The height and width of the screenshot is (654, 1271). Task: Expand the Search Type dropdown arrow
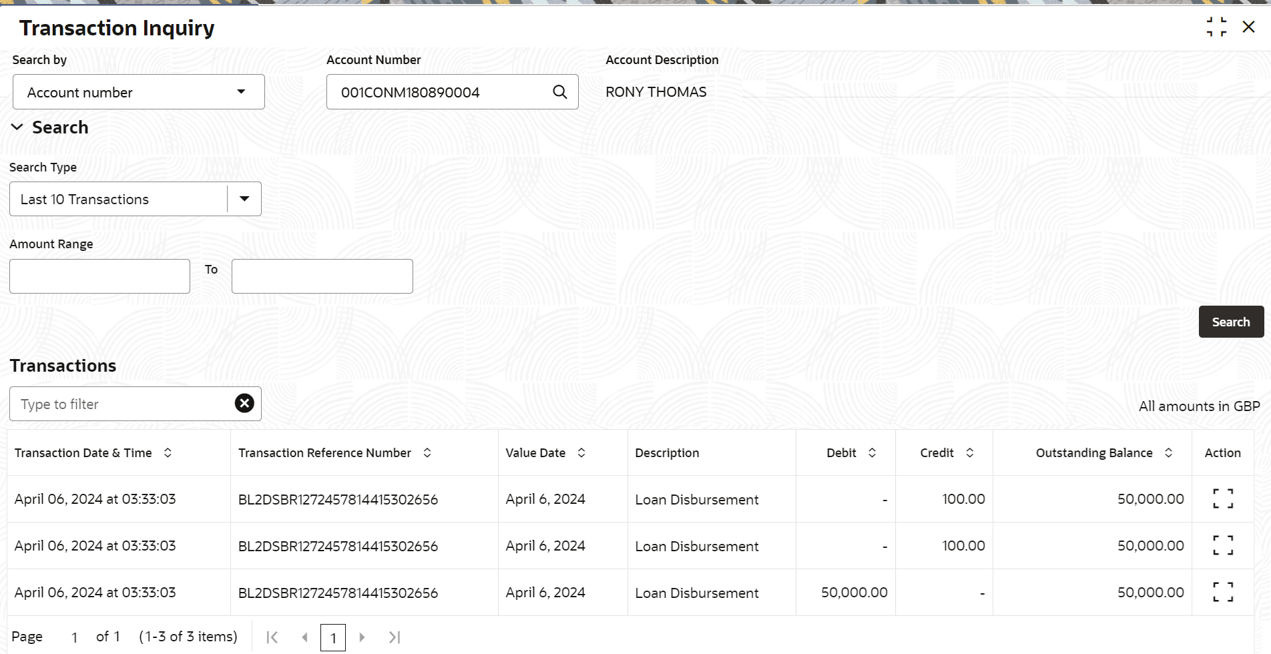click(244, 199)
